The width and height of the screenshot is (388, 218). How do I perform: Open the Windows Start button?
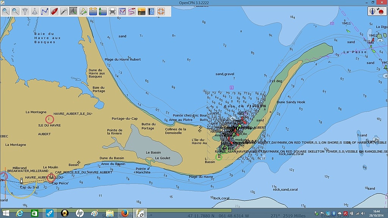[x=5, y=213]
